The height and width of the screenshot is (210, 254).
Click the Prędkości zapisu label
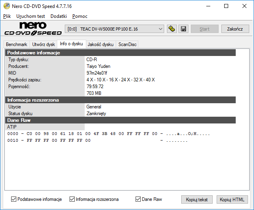tap(25, 80)
